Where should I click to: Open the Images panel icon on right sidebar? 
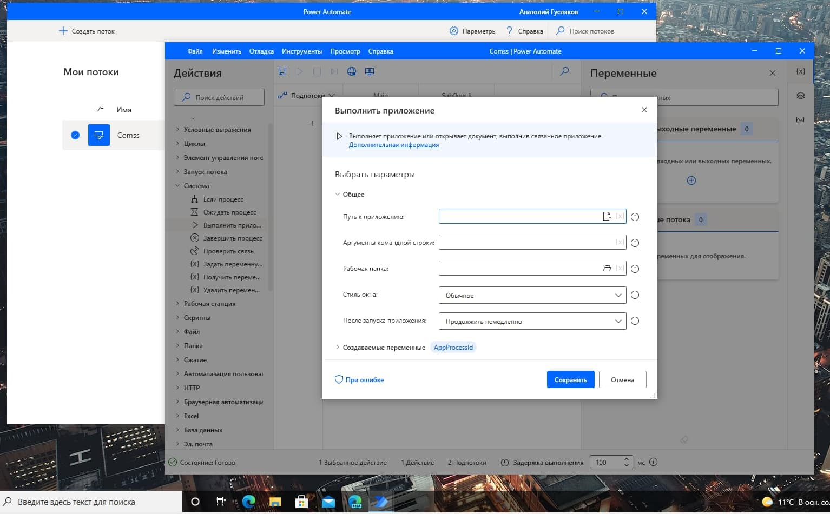pyautogui.click(x=801, y=120)
